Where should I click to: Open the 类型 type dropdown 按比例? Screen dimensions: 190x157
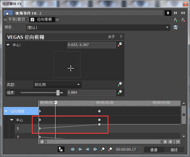point(57,85)
